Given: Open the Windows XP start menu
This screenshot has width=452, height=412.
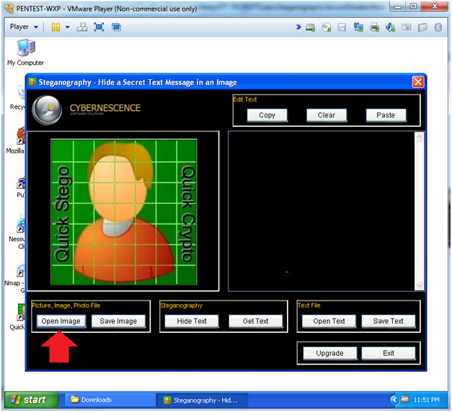Looking at the screenshot, I should coord(31,400).
